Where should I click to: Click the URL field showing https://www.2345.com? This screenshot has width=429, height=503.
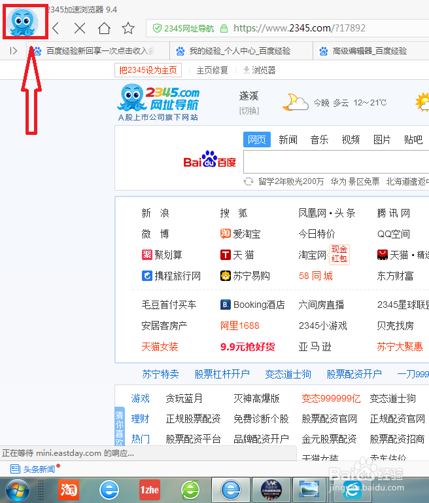(300, 28)
